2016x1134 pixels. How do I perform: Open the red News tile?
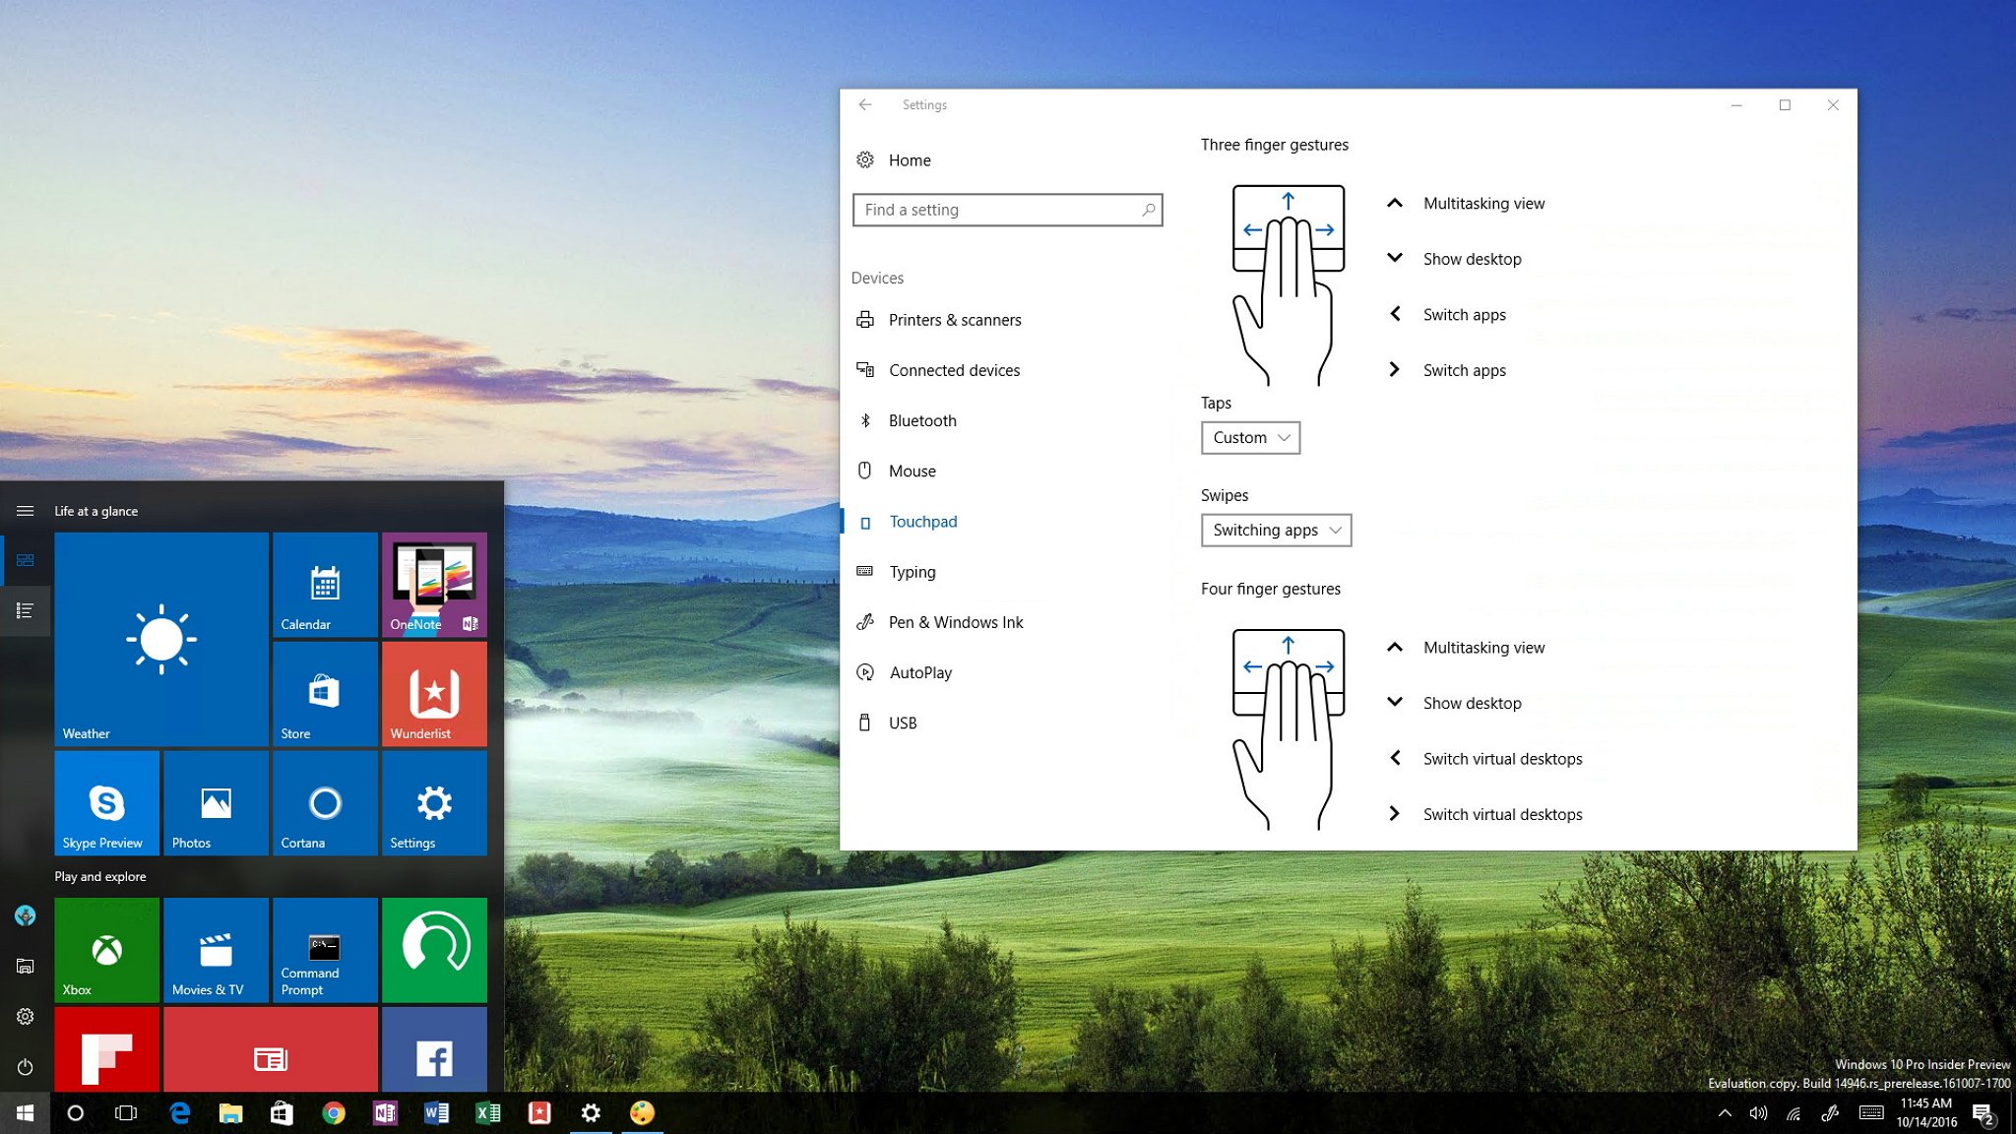point(271,1049)
